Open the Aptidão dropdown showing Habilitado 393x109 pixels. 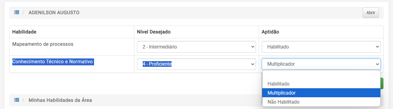pos(321,47)
